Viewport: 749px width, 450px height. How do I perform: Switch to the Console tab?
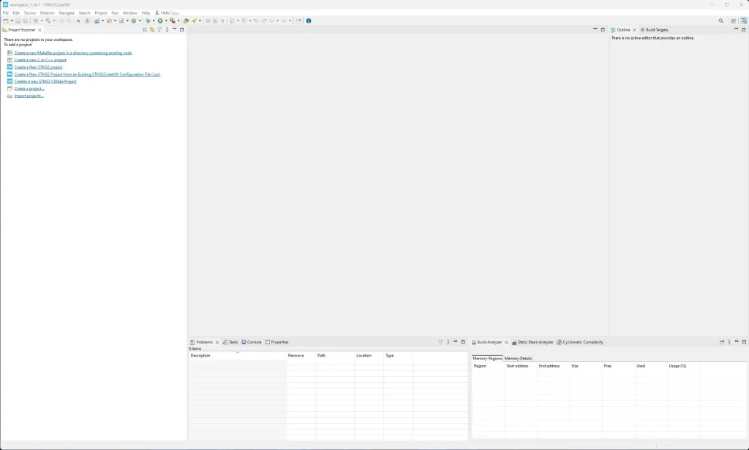pyautogui.click(x=253, y=342)
